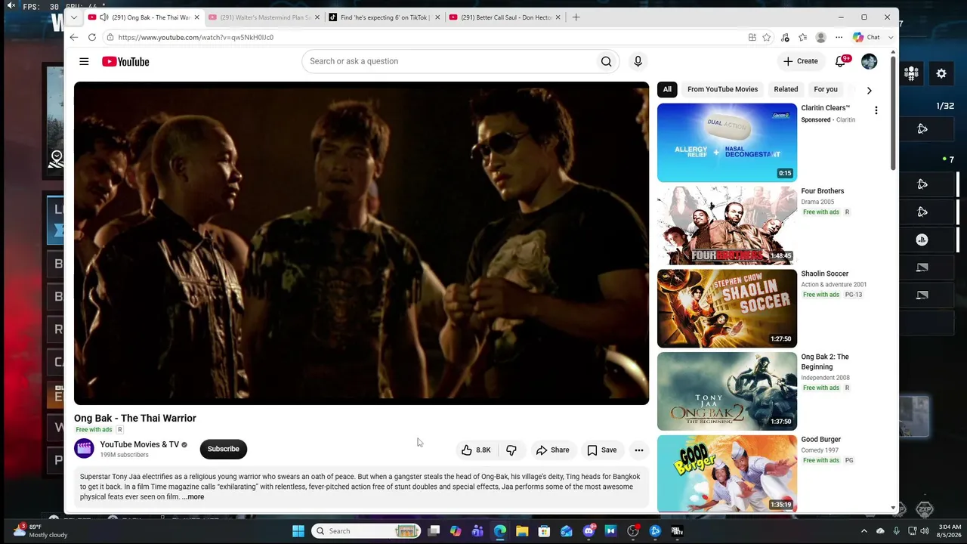Open the Shaolin Soccer thumbnail

click(x=727, y=308)
